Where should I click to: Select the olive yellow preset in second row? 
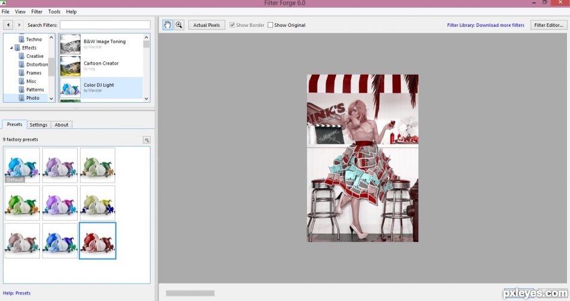coord(98,203)
